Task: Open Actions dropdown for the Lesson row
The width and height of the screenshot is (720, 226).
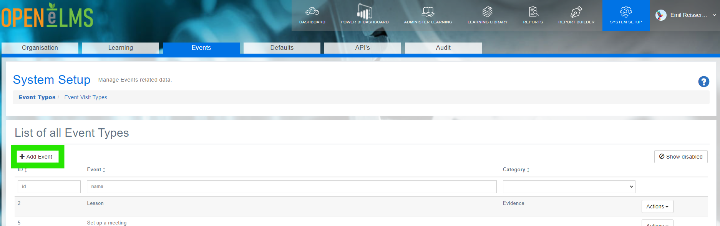Action: click(657, 206)
